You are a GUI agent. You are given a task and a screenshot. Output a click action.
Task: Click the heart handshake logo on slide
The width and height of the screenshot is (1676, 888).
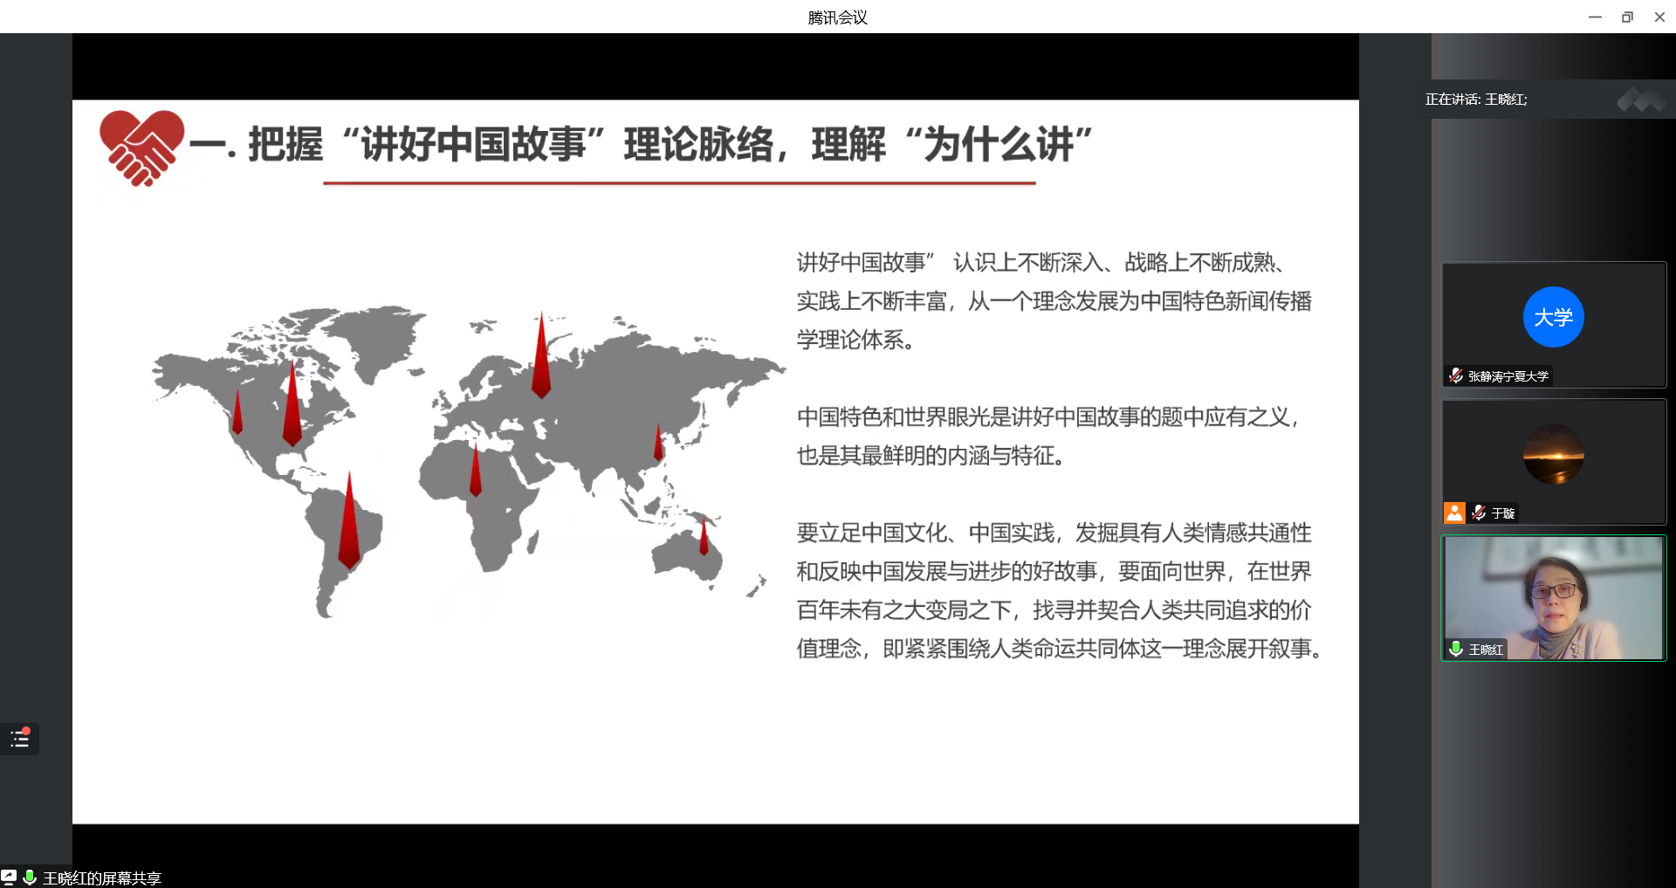141,147
